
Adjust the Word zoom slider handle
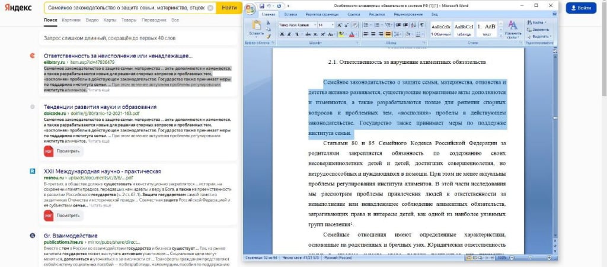pos(531,258)
